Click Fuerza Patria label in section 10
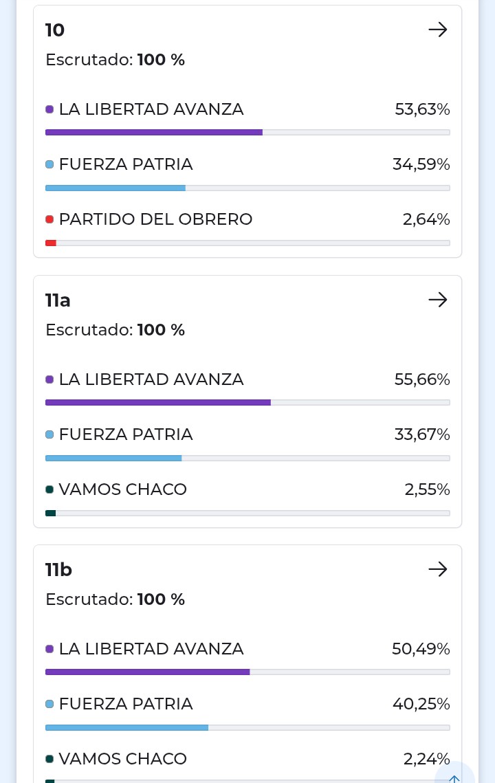 126,164
